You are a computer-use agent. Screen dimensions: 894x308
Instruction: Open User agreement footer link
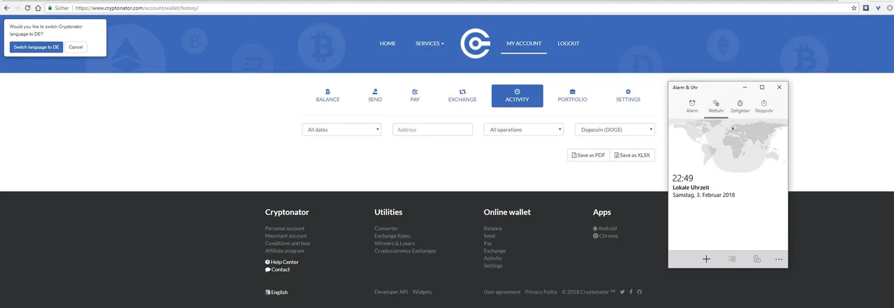[x=502, y=292]
